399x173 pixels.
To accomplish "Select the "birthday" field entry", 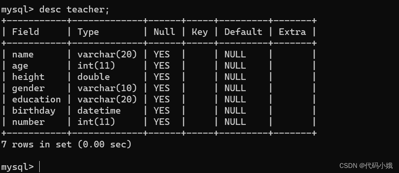I will [34, 111].
